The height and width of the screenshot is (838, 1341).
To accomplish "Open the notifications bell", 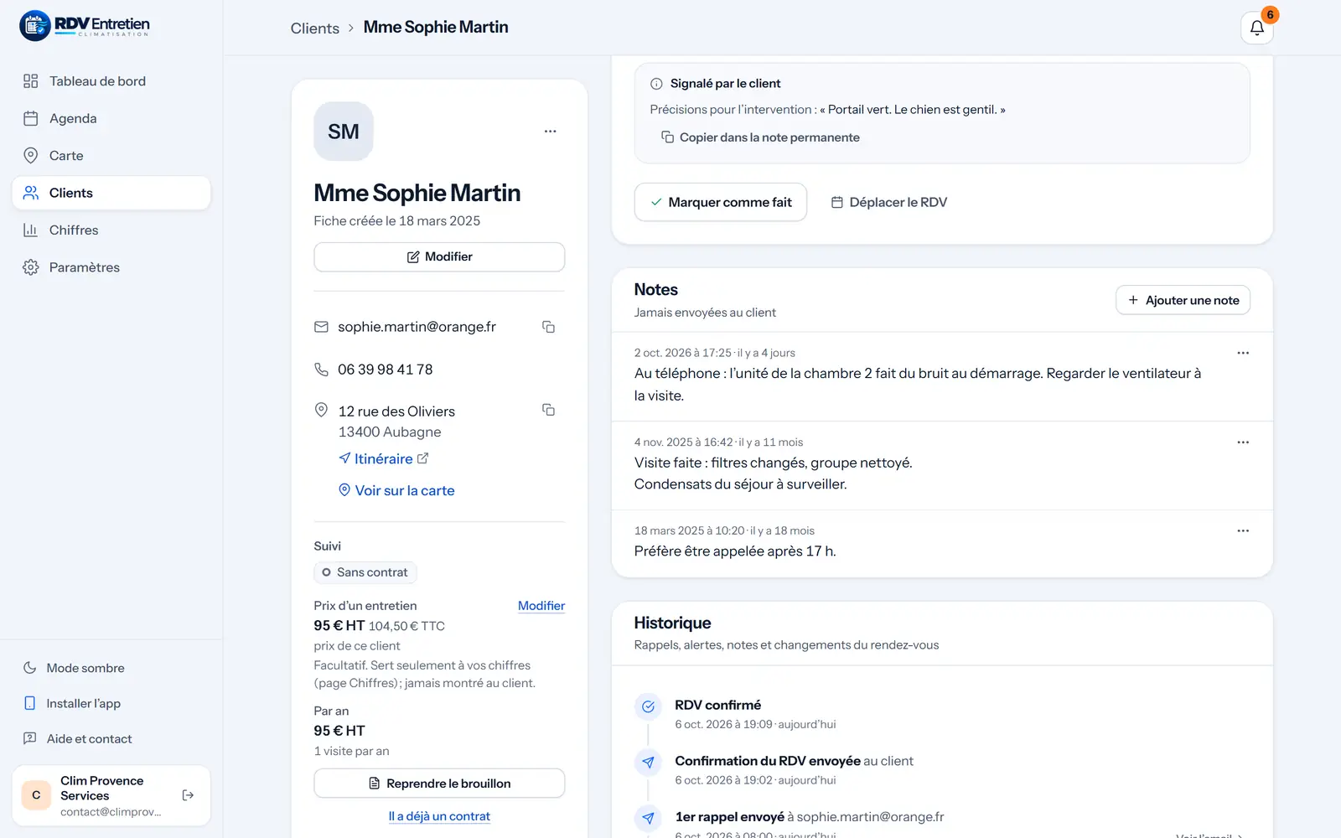I will click(1256, 28).
